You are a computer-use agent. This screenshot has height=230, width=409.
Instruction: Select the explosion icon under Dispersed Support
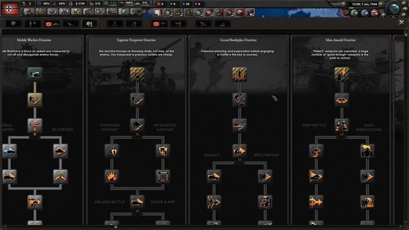point(112,176)
